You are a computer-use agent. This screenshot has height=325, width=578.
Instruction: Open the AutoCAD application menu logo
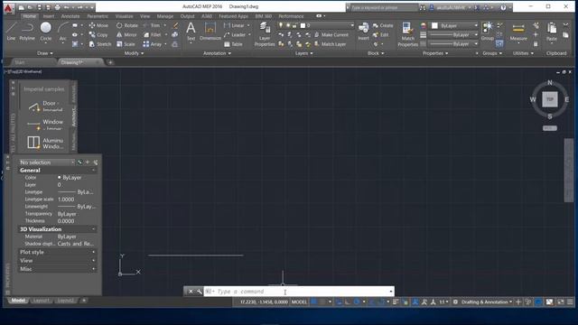pos(8,7)
